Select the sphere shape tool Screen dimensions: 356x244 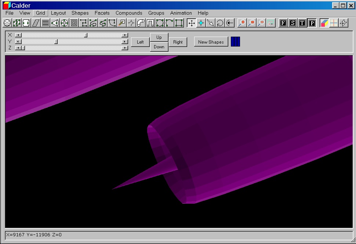[x=7, y=23]
